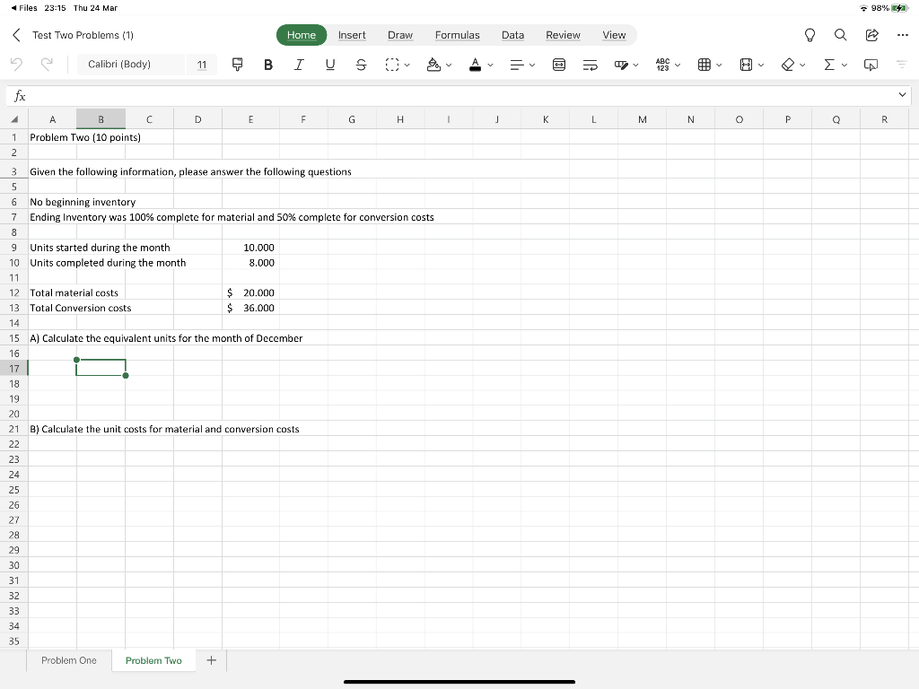Click the column width format icon
Image resolution: width=919 pixels, height=689 pixels.
coord(746,65)
